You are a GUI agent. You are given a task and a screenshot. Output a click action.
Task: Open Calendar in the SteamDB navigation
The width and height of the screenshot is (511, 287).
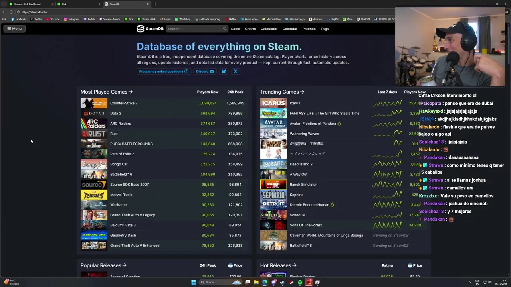[290, 29]
